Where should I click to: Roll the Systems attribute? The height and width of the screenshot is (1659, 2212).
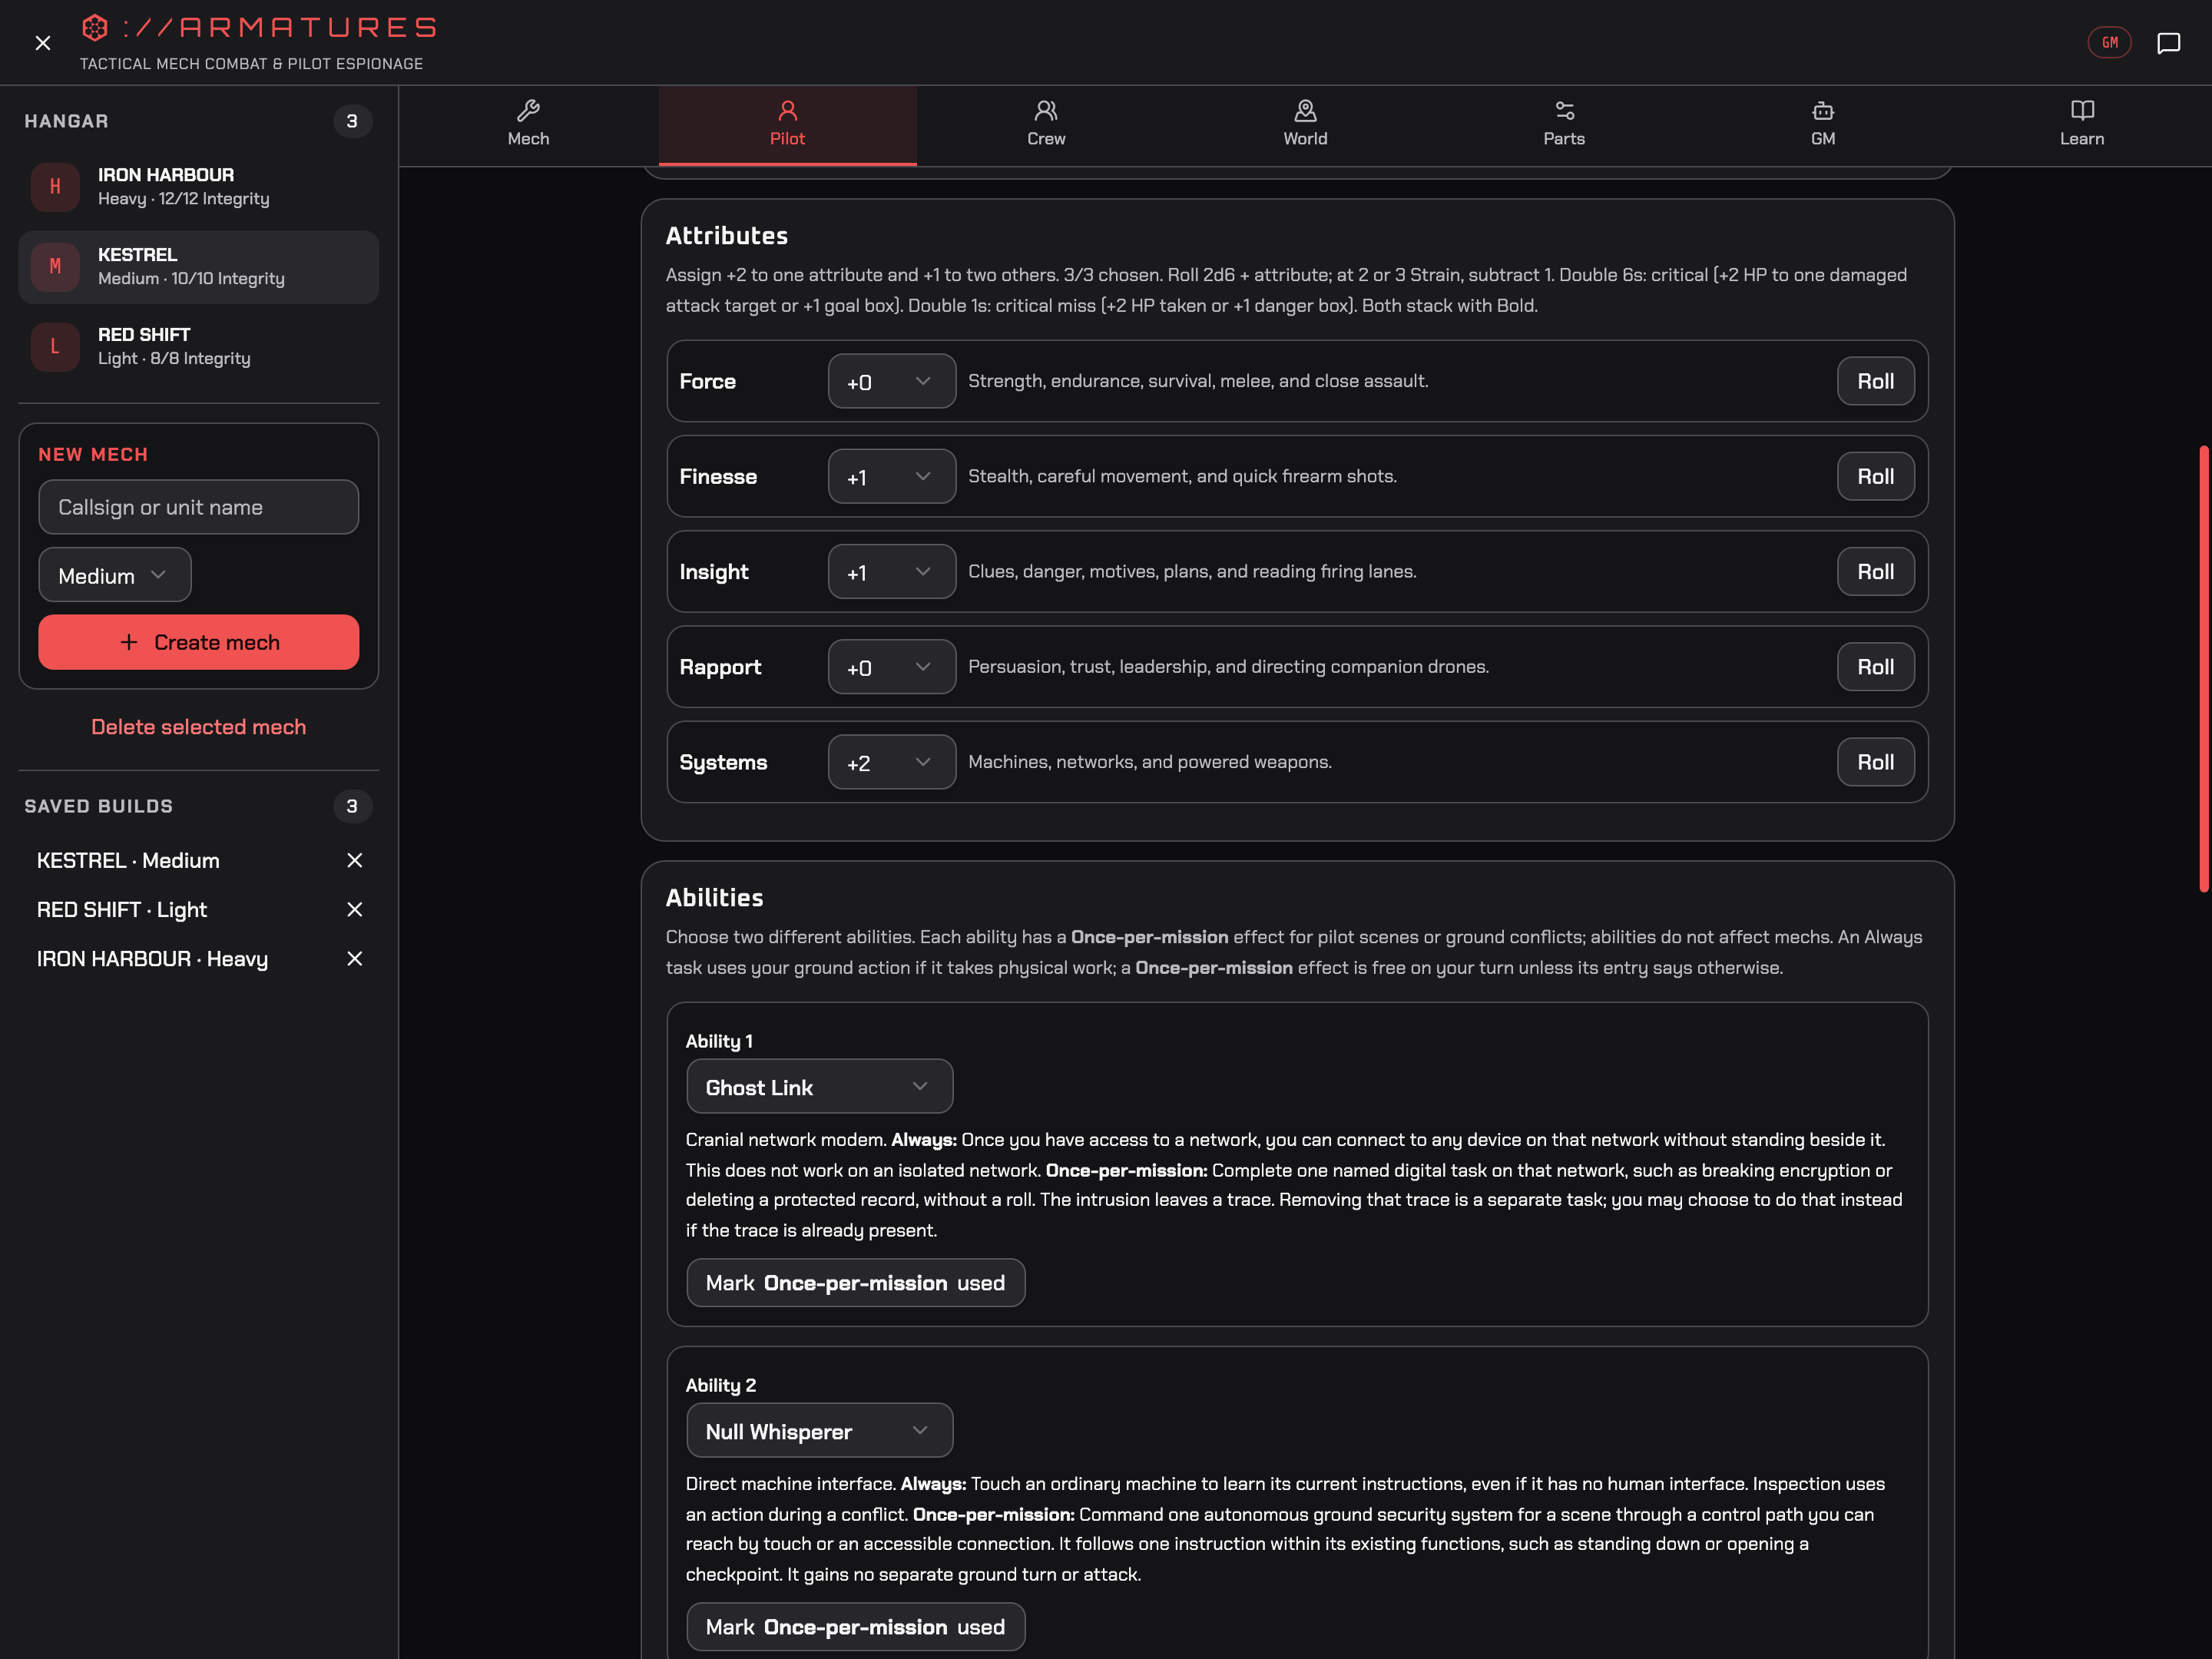(x=1875, y=762)
